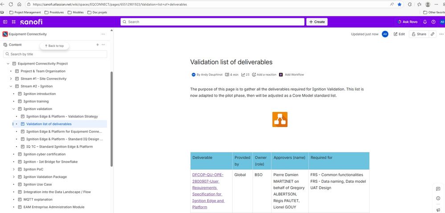Collapse the Ignition validation node

(x=14, y=109)
